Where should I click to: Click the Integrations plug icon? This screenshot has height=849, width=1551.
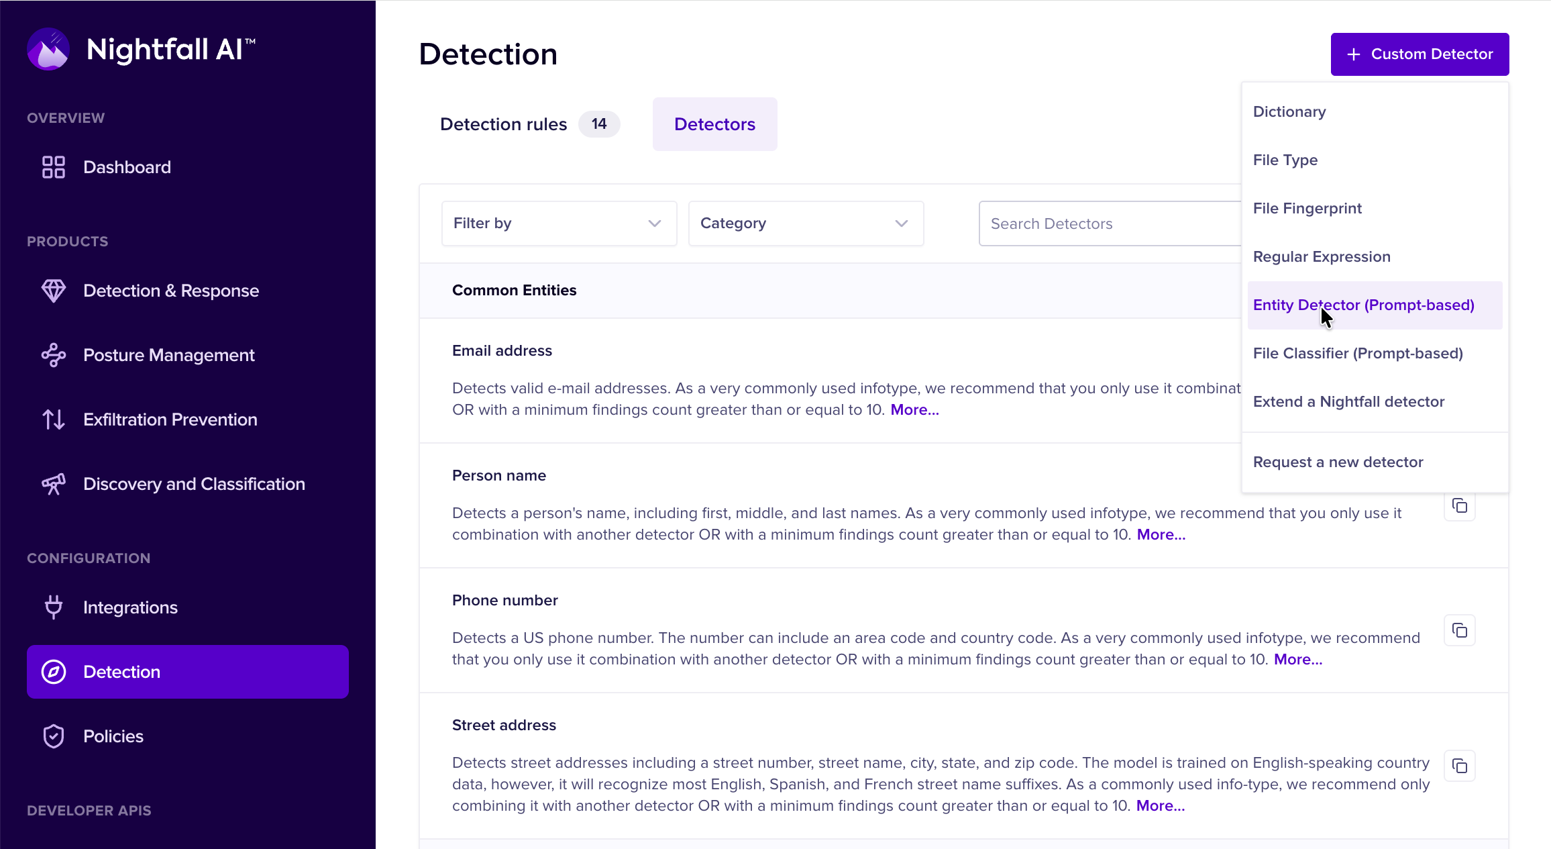click(x=54, y=607)
